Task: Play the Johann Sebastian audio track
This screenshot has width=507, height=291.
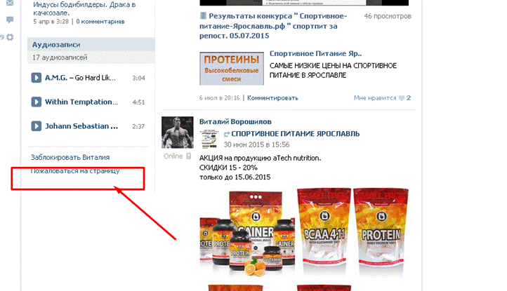Action: tap(37, 126)
